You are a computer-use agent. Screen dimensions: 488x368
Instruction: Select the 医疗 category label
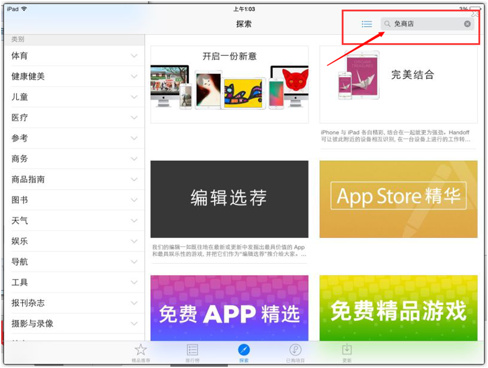click(20, 118)
